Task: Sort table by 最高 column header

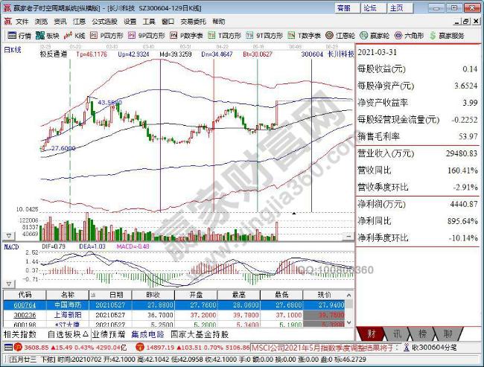Action: [238, 295]
